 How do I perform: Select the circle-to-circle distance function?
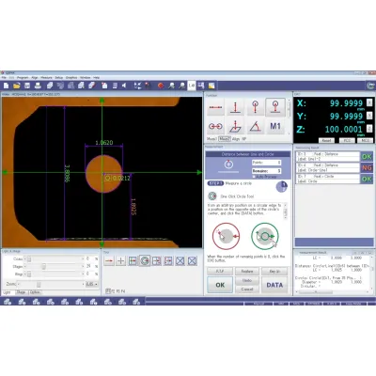point(215,126)
